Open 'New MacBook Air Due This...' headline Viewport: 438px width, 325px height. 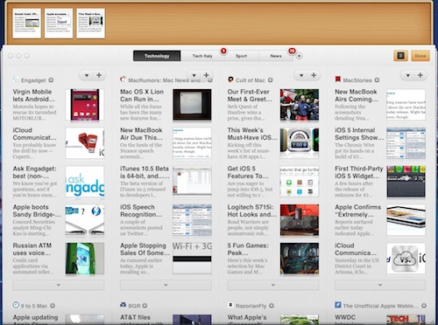click(x=142, y=134)
